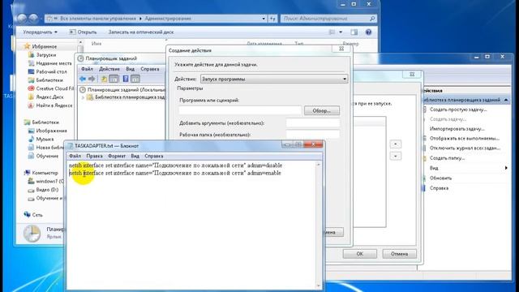Click Отключить журнал всех заданий action

465,148
